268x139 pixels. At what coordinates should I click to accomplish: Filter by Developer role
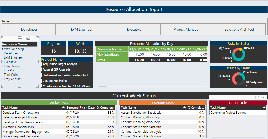(x=29, y=29)
